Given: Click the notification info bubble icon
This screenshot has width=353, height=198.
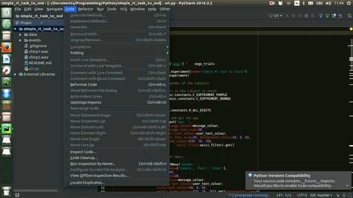Looking at the screenshot, I should [250, 175].
